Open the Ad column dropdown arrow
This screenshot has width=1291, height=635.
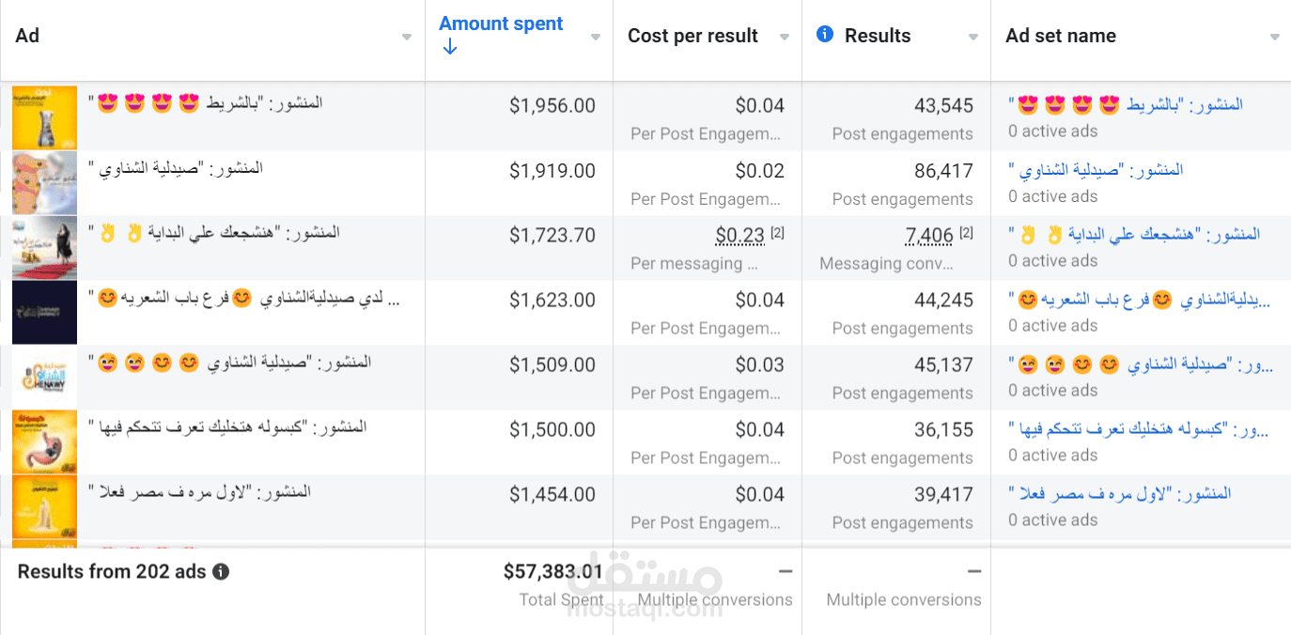tap(406, 37)
